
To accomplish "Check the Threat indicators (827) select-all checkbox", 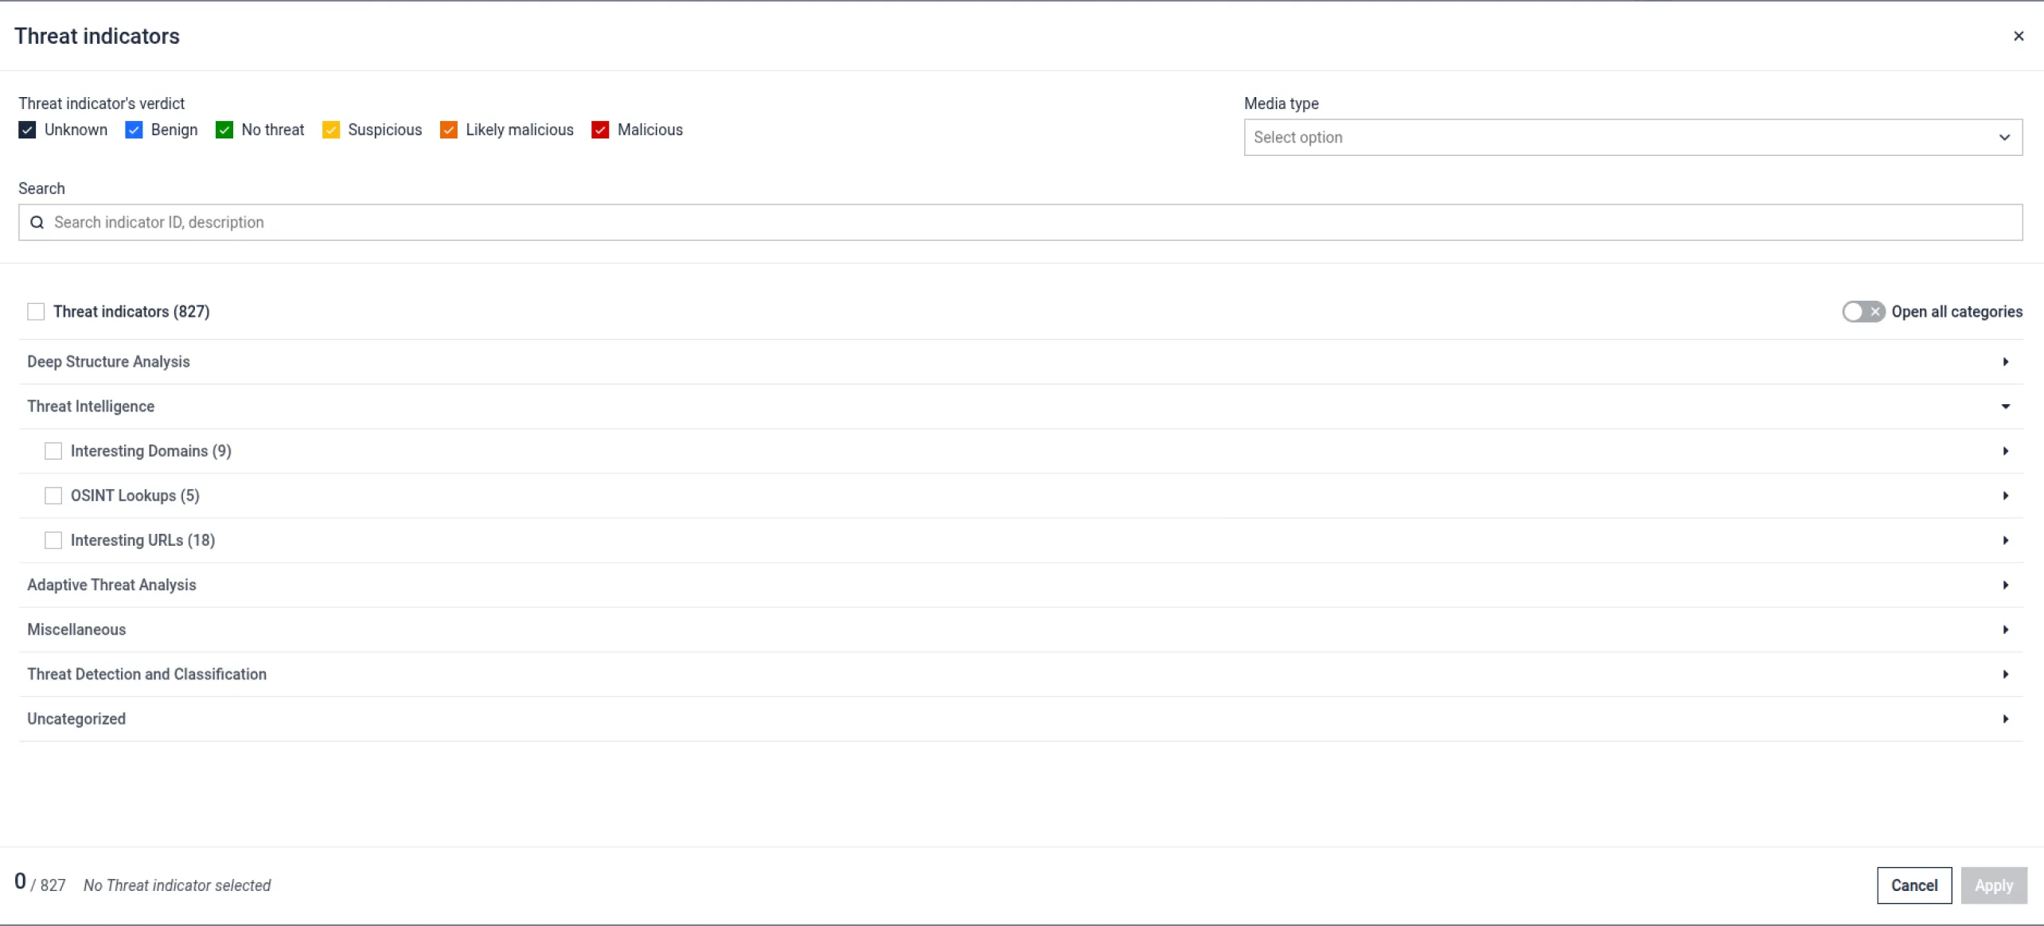I will pyautogui.click(x=35, y=311).
